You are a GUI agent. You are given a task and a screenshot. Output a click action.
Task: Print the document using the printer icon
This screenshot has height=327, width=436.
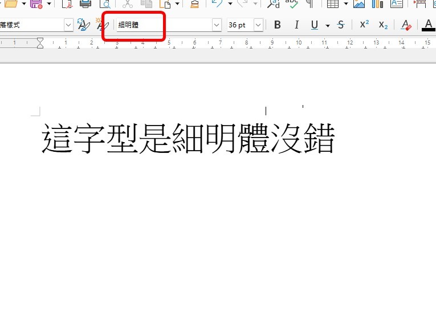point(85,3)
